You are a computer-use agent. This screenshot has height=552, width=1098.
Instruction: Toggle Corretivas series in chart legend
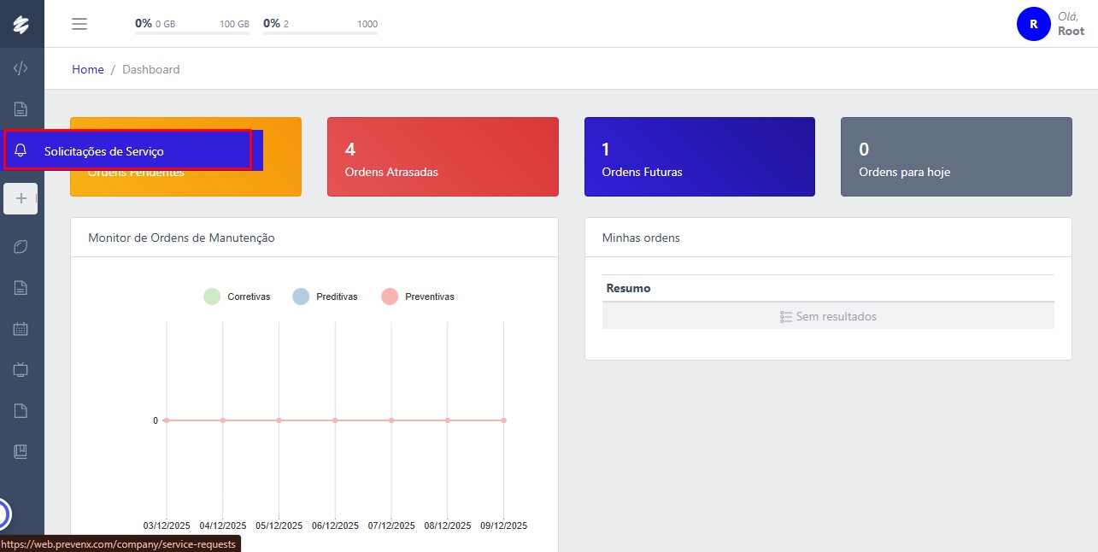238,297
